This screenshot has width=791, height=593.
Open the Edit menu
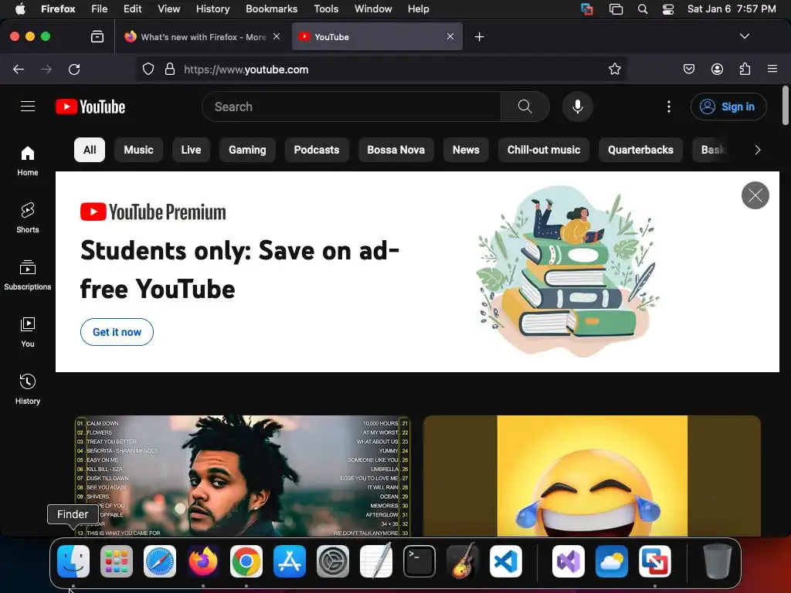pos(133,9)
